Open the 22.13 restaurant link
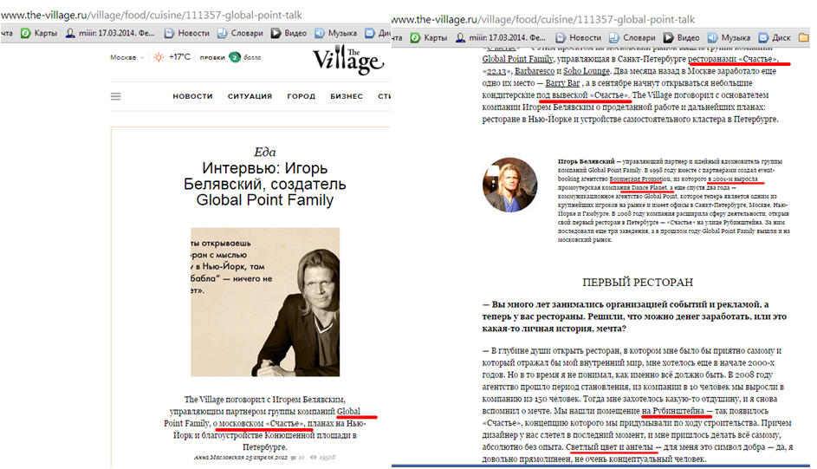This screenshot has width=817, height=469. point(496,71)
